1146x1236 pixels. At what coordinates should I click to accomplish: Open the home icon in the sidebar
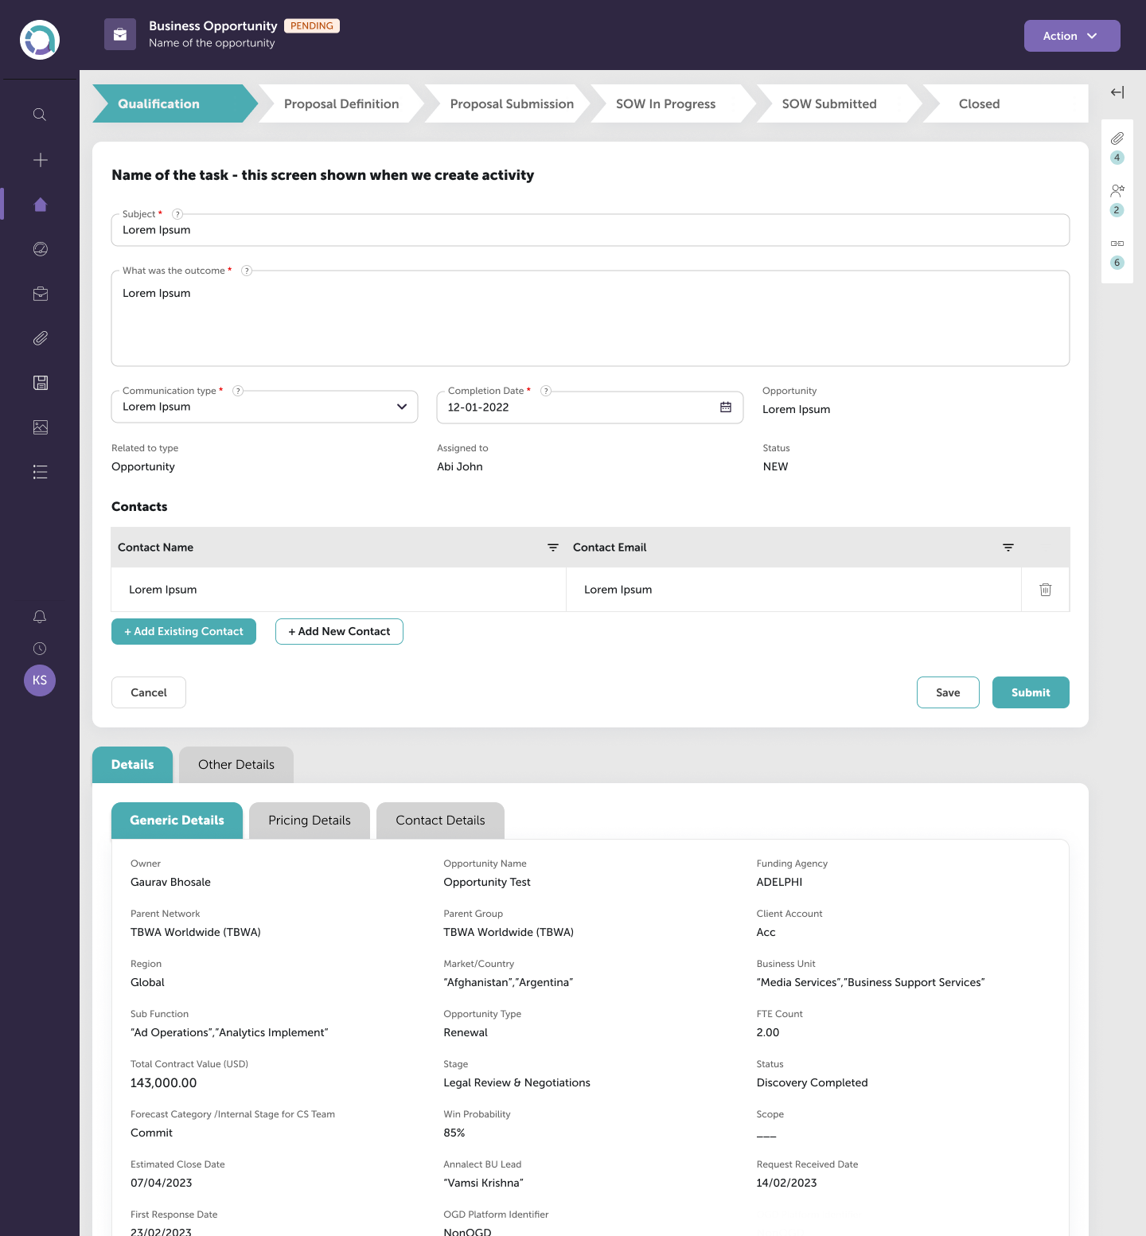tap(41, 205)
